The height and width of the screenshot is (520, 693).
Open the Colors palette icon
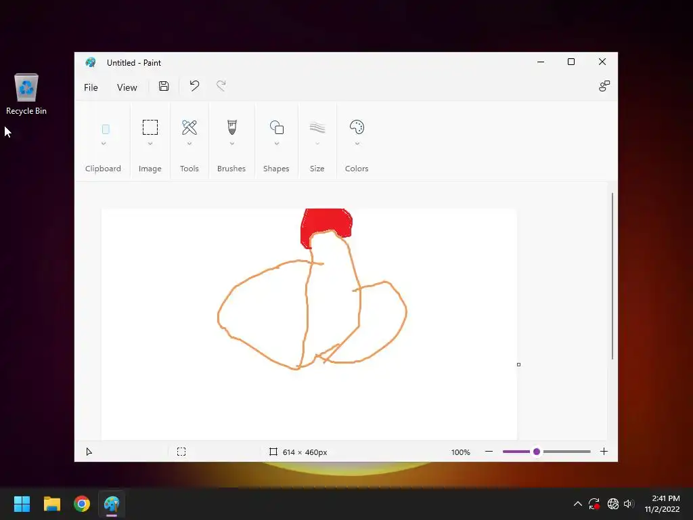click(x=357, y=127)
